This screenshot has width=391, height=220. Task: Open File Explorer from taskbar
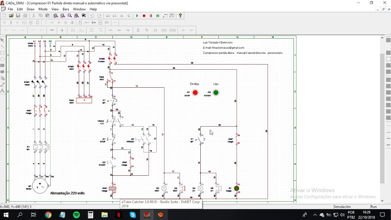coord(104,215)
